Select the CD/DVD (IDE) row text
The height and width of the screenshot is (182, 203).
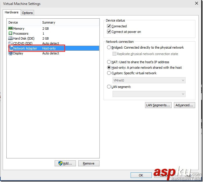tap(23, 43)
